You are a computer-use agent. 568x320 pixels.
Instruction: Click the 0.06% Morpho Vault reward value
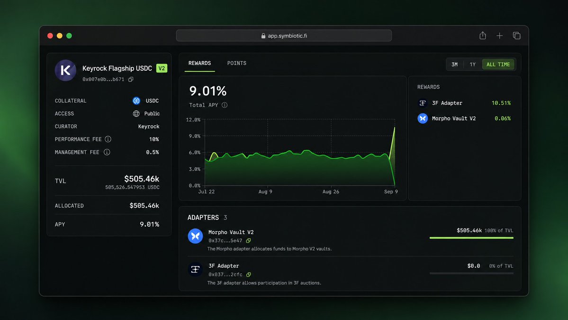click(503, 119)
